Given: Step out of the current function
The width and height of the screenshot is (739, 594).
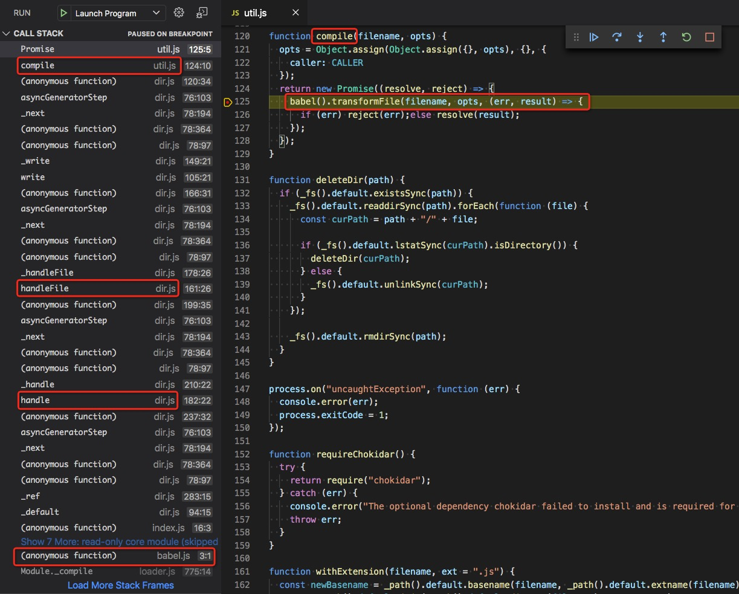Looking at the screenshot, I should 663,37.
